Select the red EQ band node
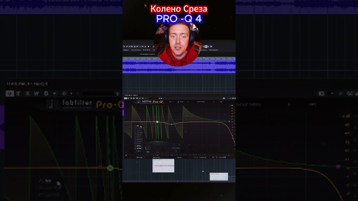This screenshot has width=358, height=201. 154,121
